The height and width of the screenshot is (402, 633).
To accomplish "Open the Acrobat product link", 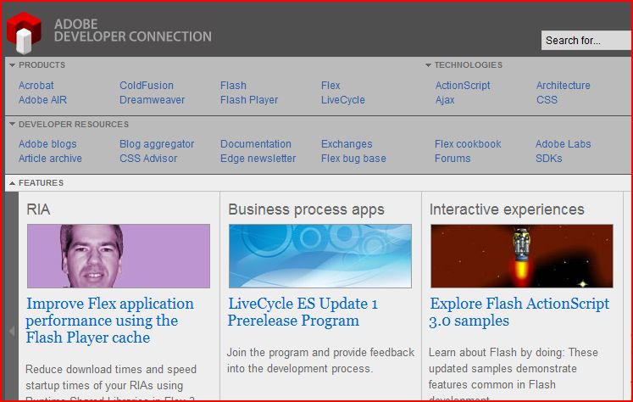I will coord(36,86).
